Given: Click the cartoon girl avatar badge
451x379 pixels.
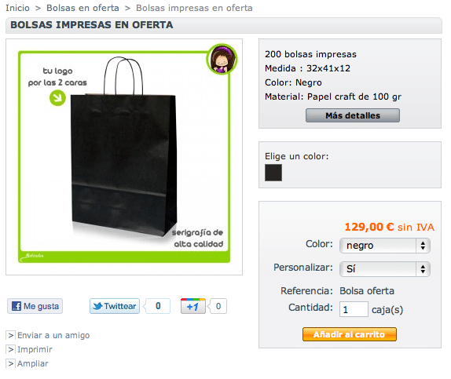Looking at the screenshot, I should pyautogui.click(x=222, y=59).
